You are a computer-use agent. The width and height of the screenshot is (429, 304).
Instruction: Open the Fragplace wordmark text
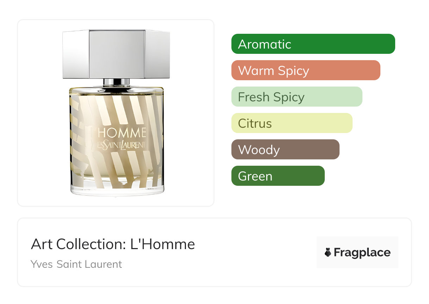pyautogui.click(x=362, y=253)
